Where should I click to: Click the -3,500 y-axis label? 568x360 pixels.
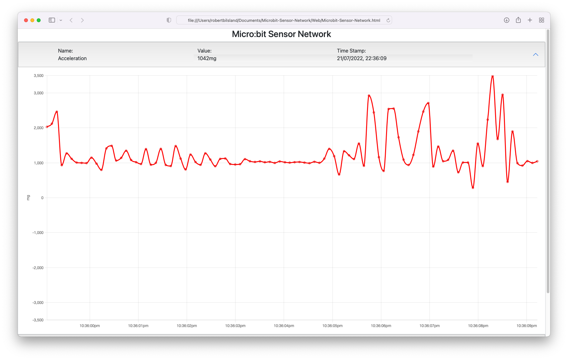pos(38,320)
